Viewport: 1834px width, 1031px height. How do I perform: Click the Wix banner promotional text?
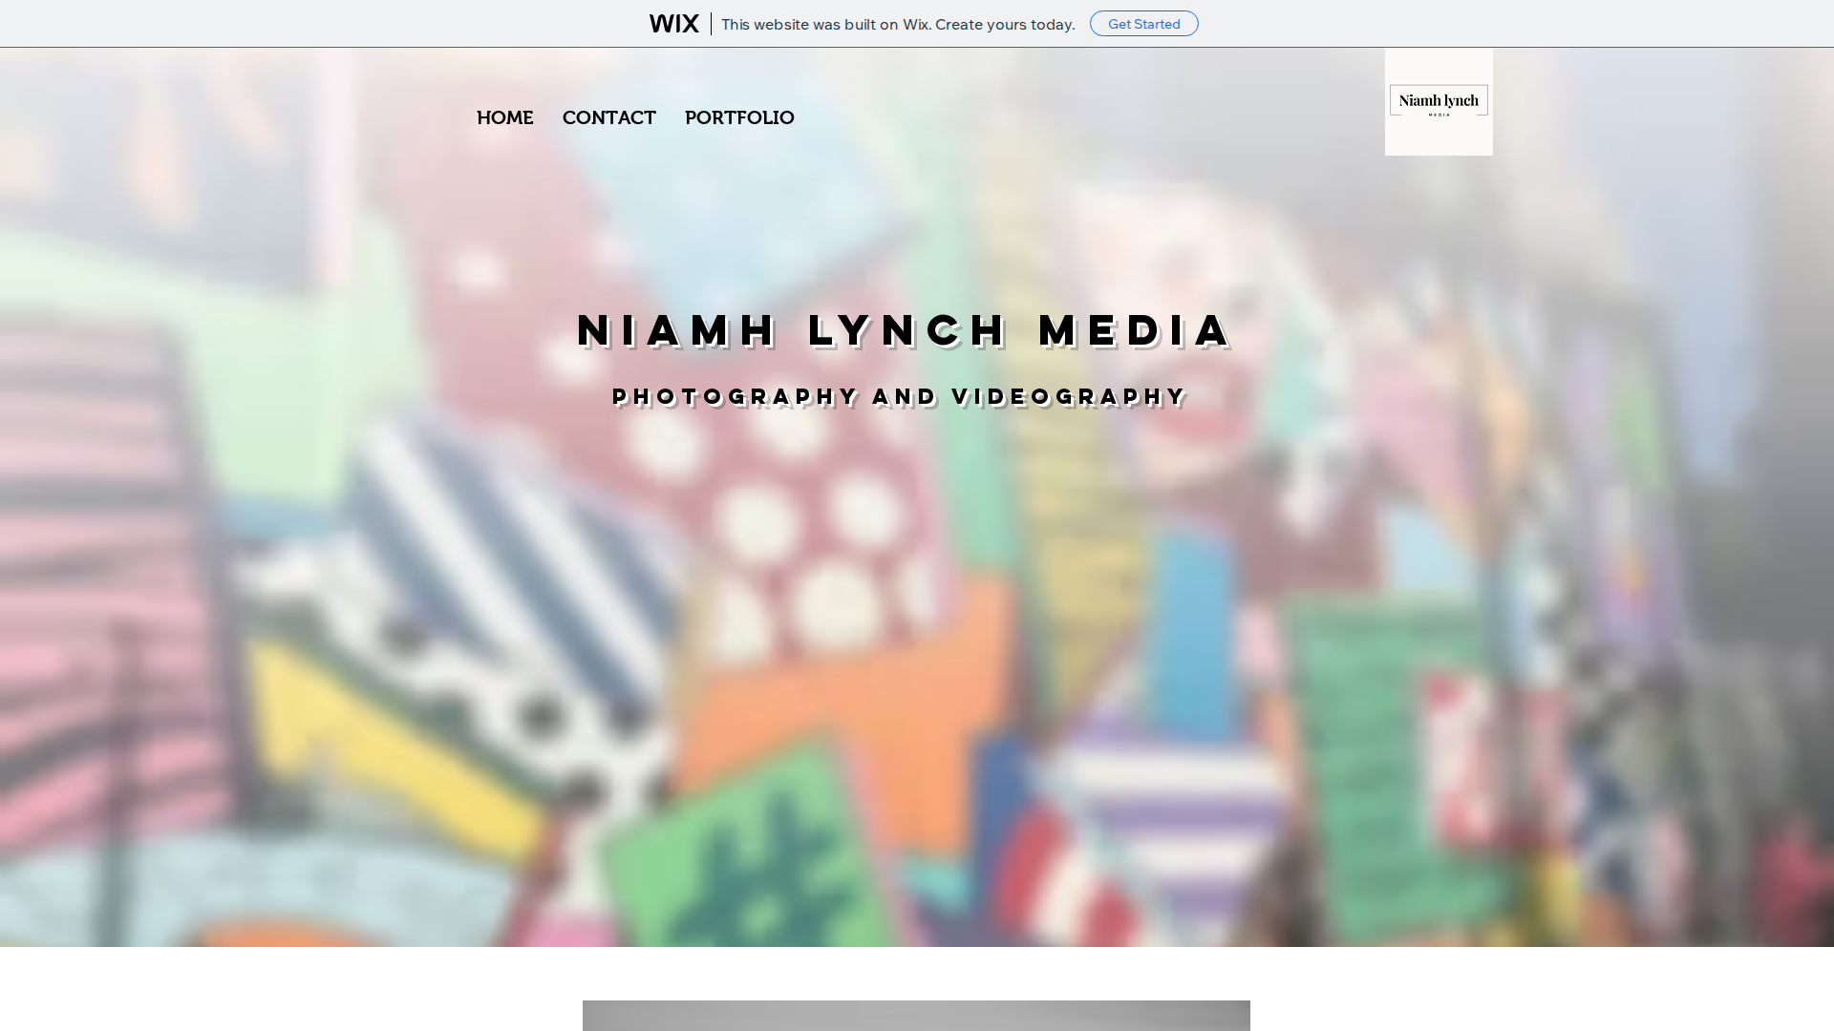click(x=898, y=24)
